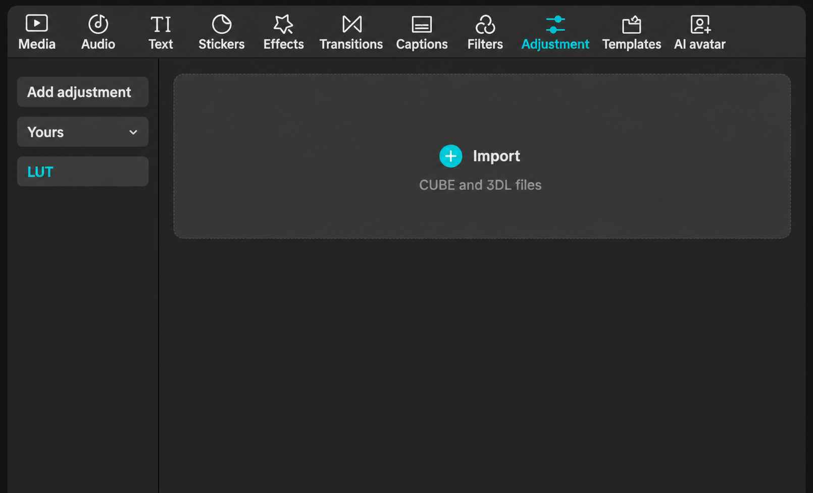Open the Effects panel

pos(283,33)
